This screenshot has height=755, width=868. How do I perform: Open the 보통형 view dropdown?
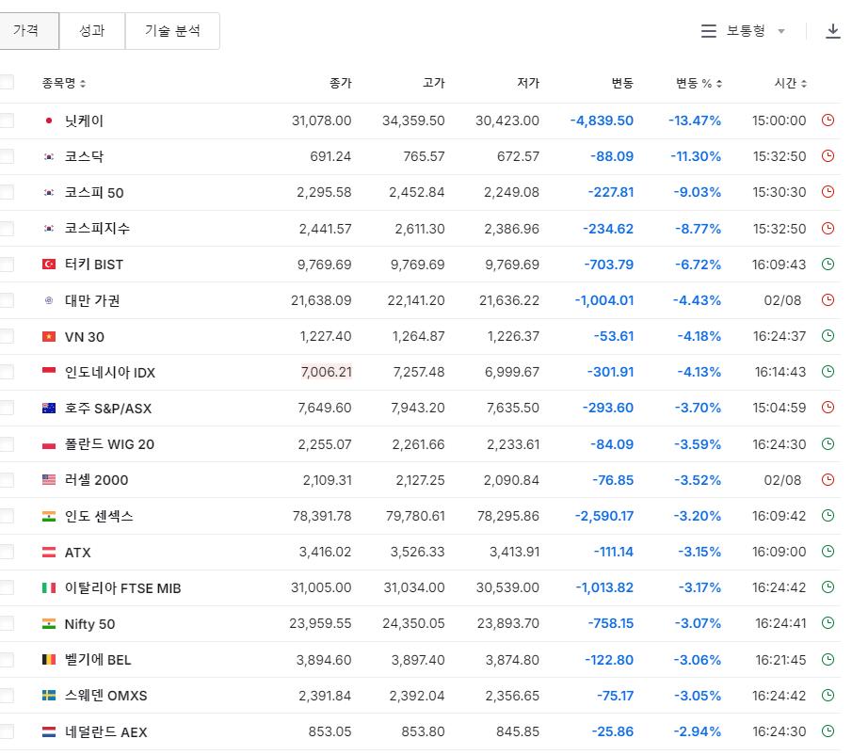753,30
